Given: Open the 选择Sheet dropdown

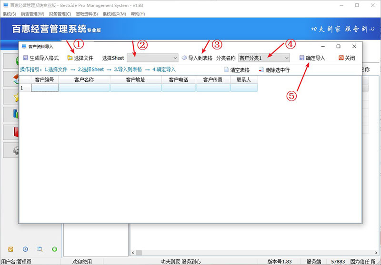Looking at the screenshot, I should coord(152,58).
